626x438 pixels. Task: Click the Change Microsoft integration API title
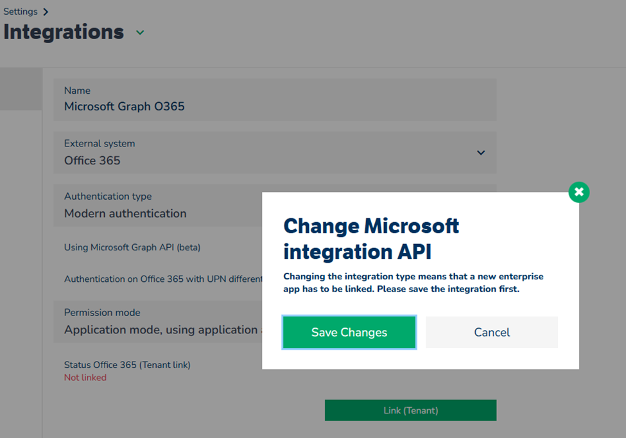pos(371,238)
